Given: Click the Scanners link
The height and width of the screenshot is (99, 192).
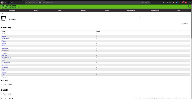Looking at the screenshot, I should click(x=5, y=65).
